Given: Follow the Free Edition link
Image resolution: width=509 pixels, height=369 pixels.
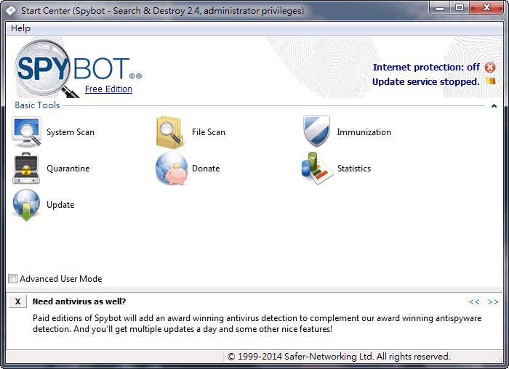Looking at the screenshot, I should click(108, 89).
